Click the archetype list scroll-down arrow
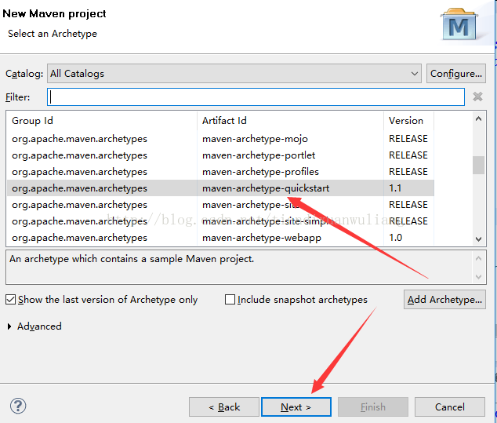The width and height of the screenshot is (497, 423). (479, 239)
